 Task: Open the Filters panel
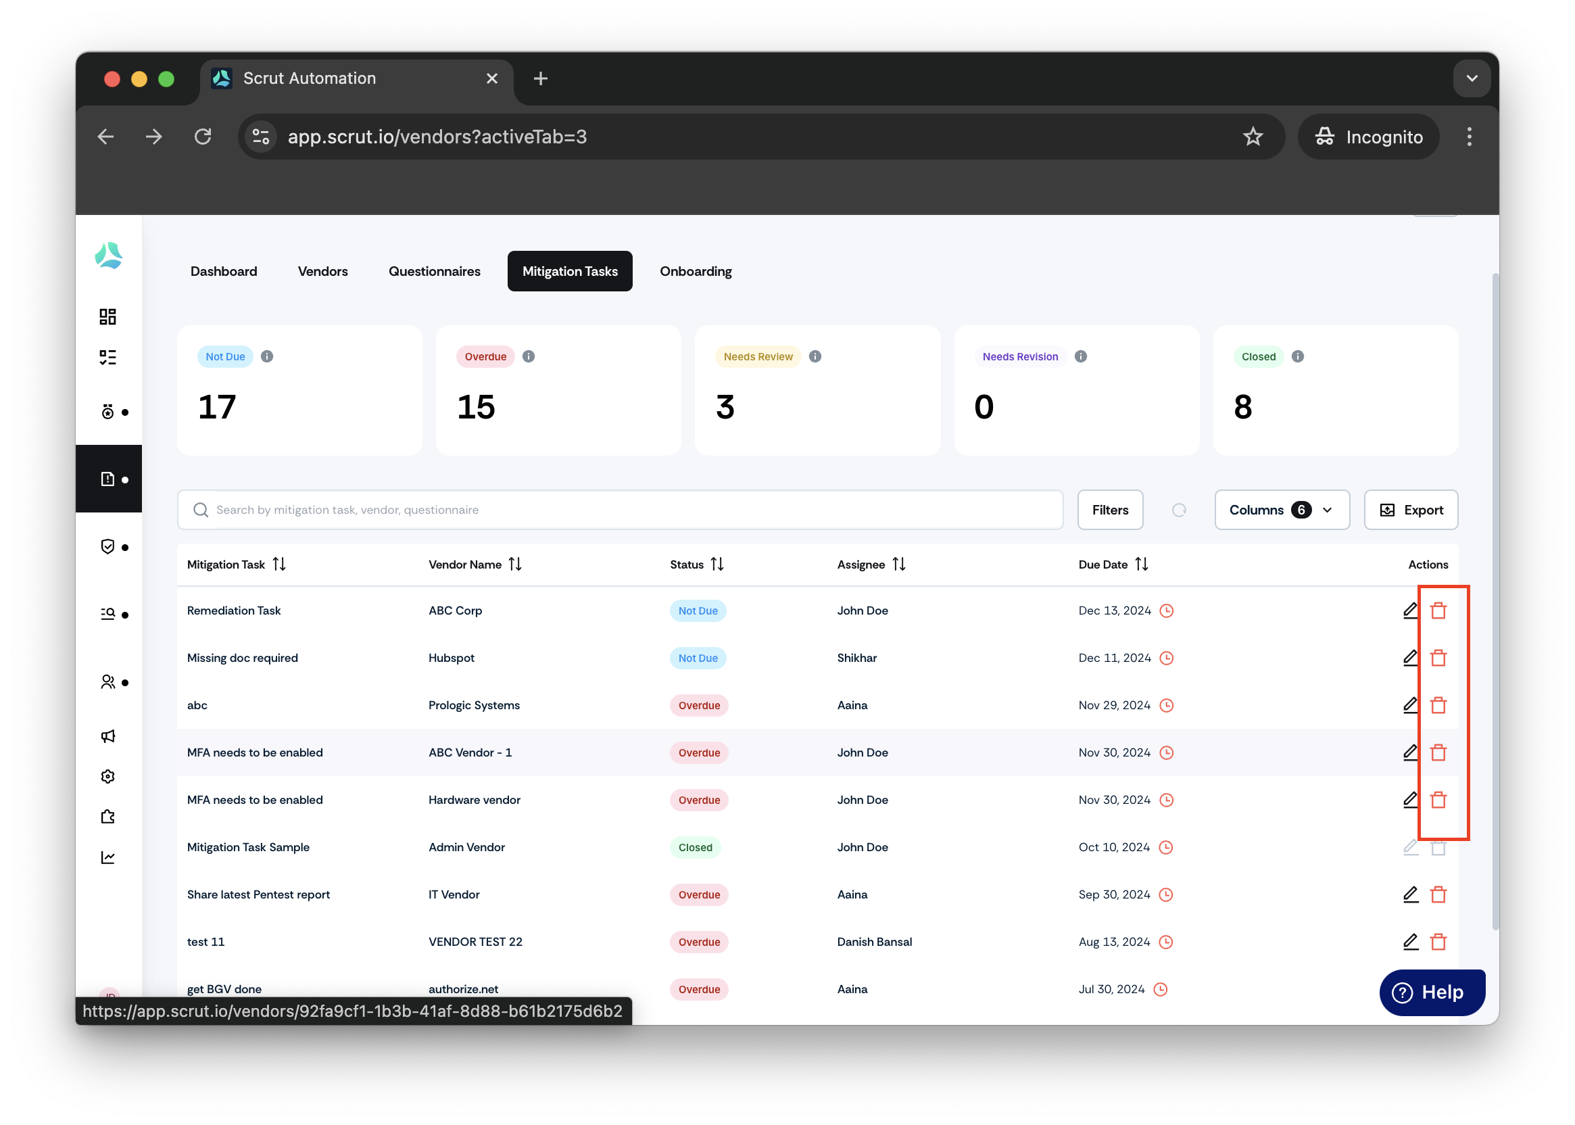[1110, 510]
